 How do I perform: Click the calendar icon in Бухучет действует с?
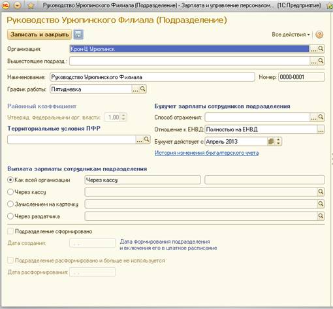271,142
